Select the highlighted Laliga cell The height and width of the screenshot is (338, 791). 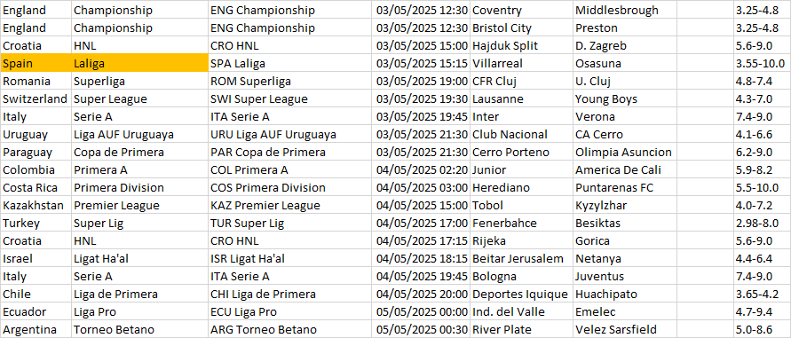[140, 64]
